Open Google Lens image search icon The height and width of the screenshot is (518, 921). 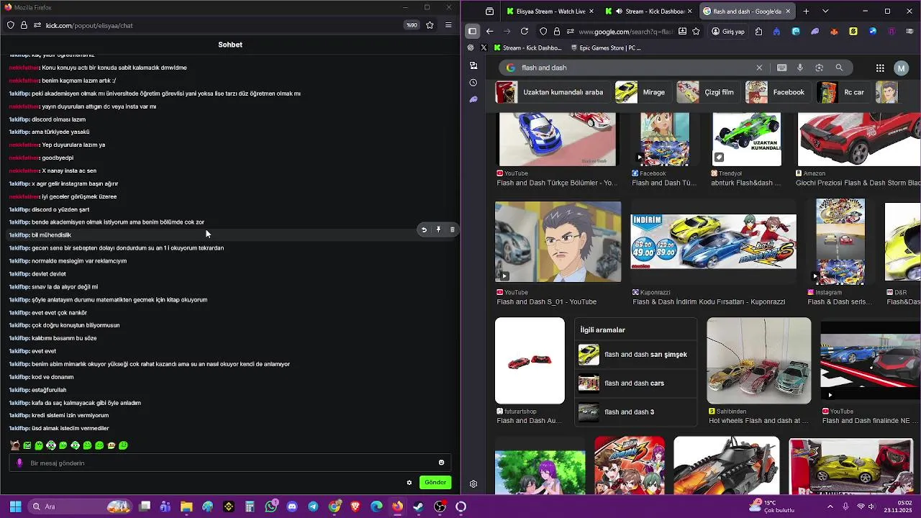(820, 68)
